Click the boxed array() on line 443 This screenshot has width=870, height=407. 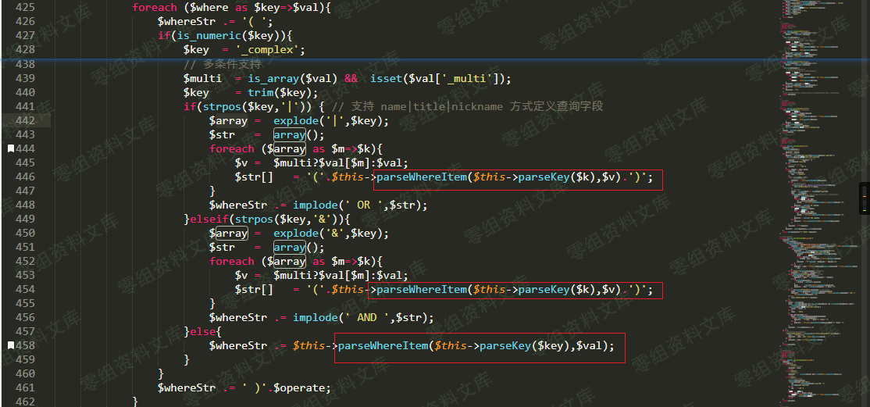(x=289, y=134)
